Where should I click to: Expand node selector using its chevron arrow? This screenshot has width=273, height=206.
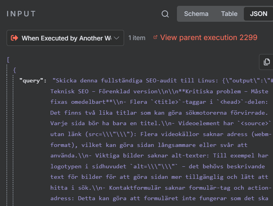click(x=116, y=38)
